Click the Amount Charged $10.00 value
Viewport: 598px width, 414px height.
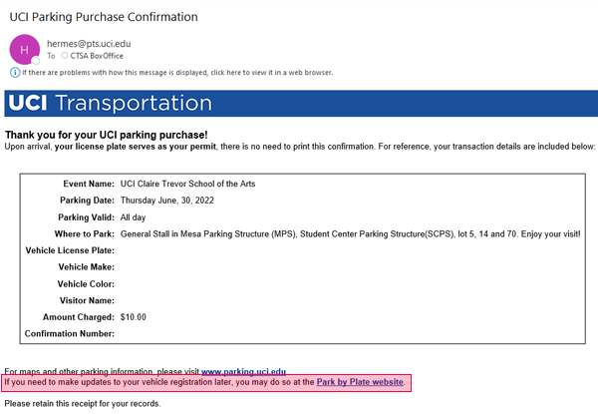[134, 317]
